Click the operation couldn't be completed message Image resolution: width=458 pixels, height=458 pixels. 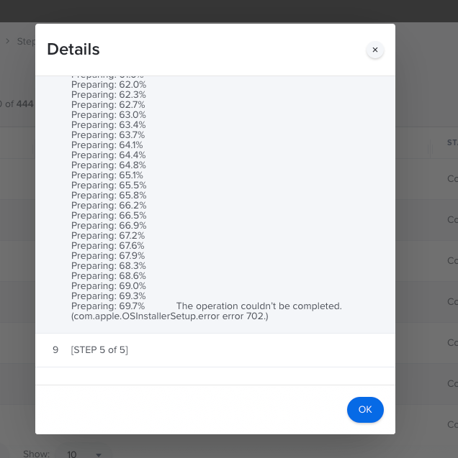[x=259, y=306]
